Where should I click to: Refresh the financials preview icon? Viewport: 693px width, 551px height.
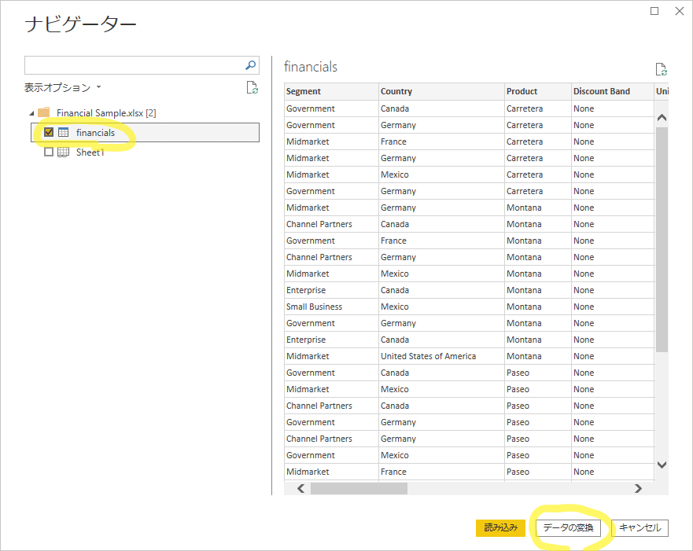[x=662, y=69]
